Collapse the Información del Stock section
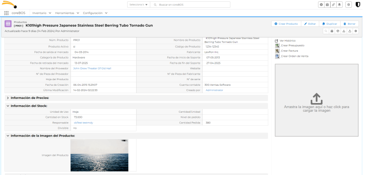Viewport: 365px width, 175px height. click(x=8, y=106)
